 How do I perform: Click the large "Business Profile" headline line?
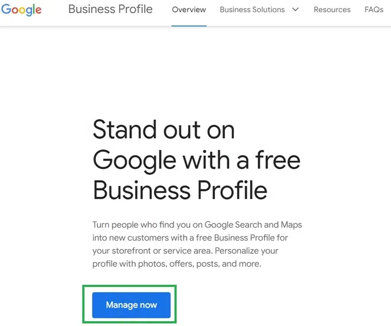point(180,190)
